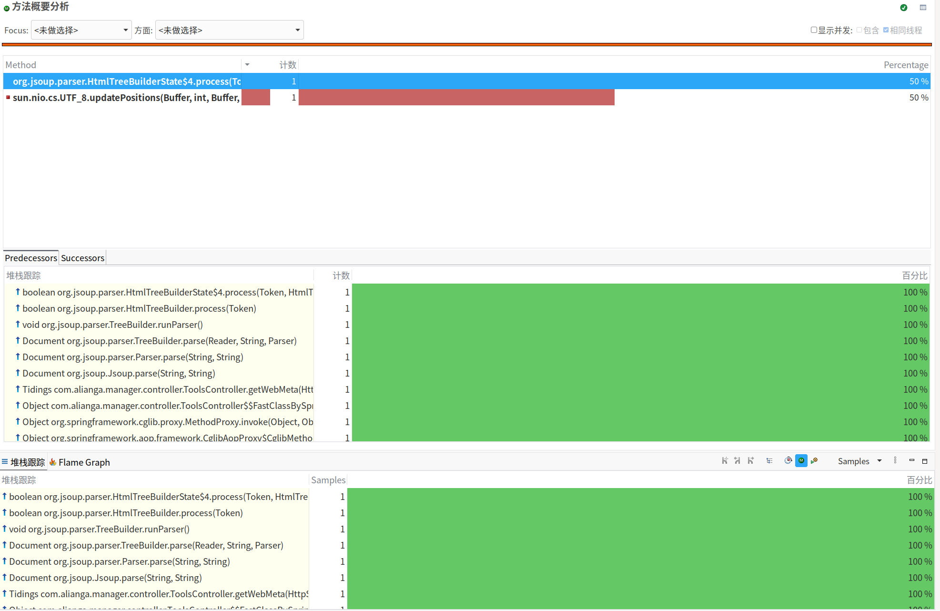Click the red percentage bar for UTF_8.updatePositions
Screen dimensions: 940x611
(x=456, y=98)
